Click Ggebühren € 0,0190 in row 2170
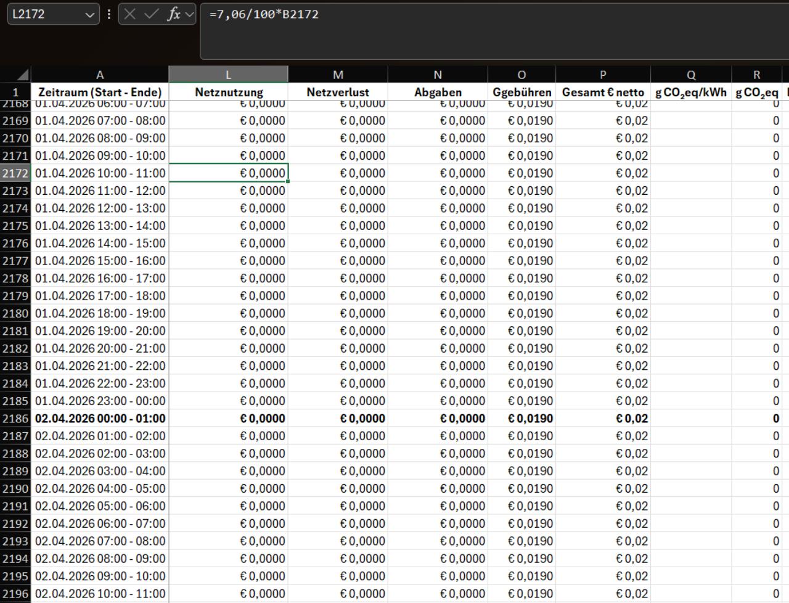This screenshot has width=789, height=603. coord(521,138)
